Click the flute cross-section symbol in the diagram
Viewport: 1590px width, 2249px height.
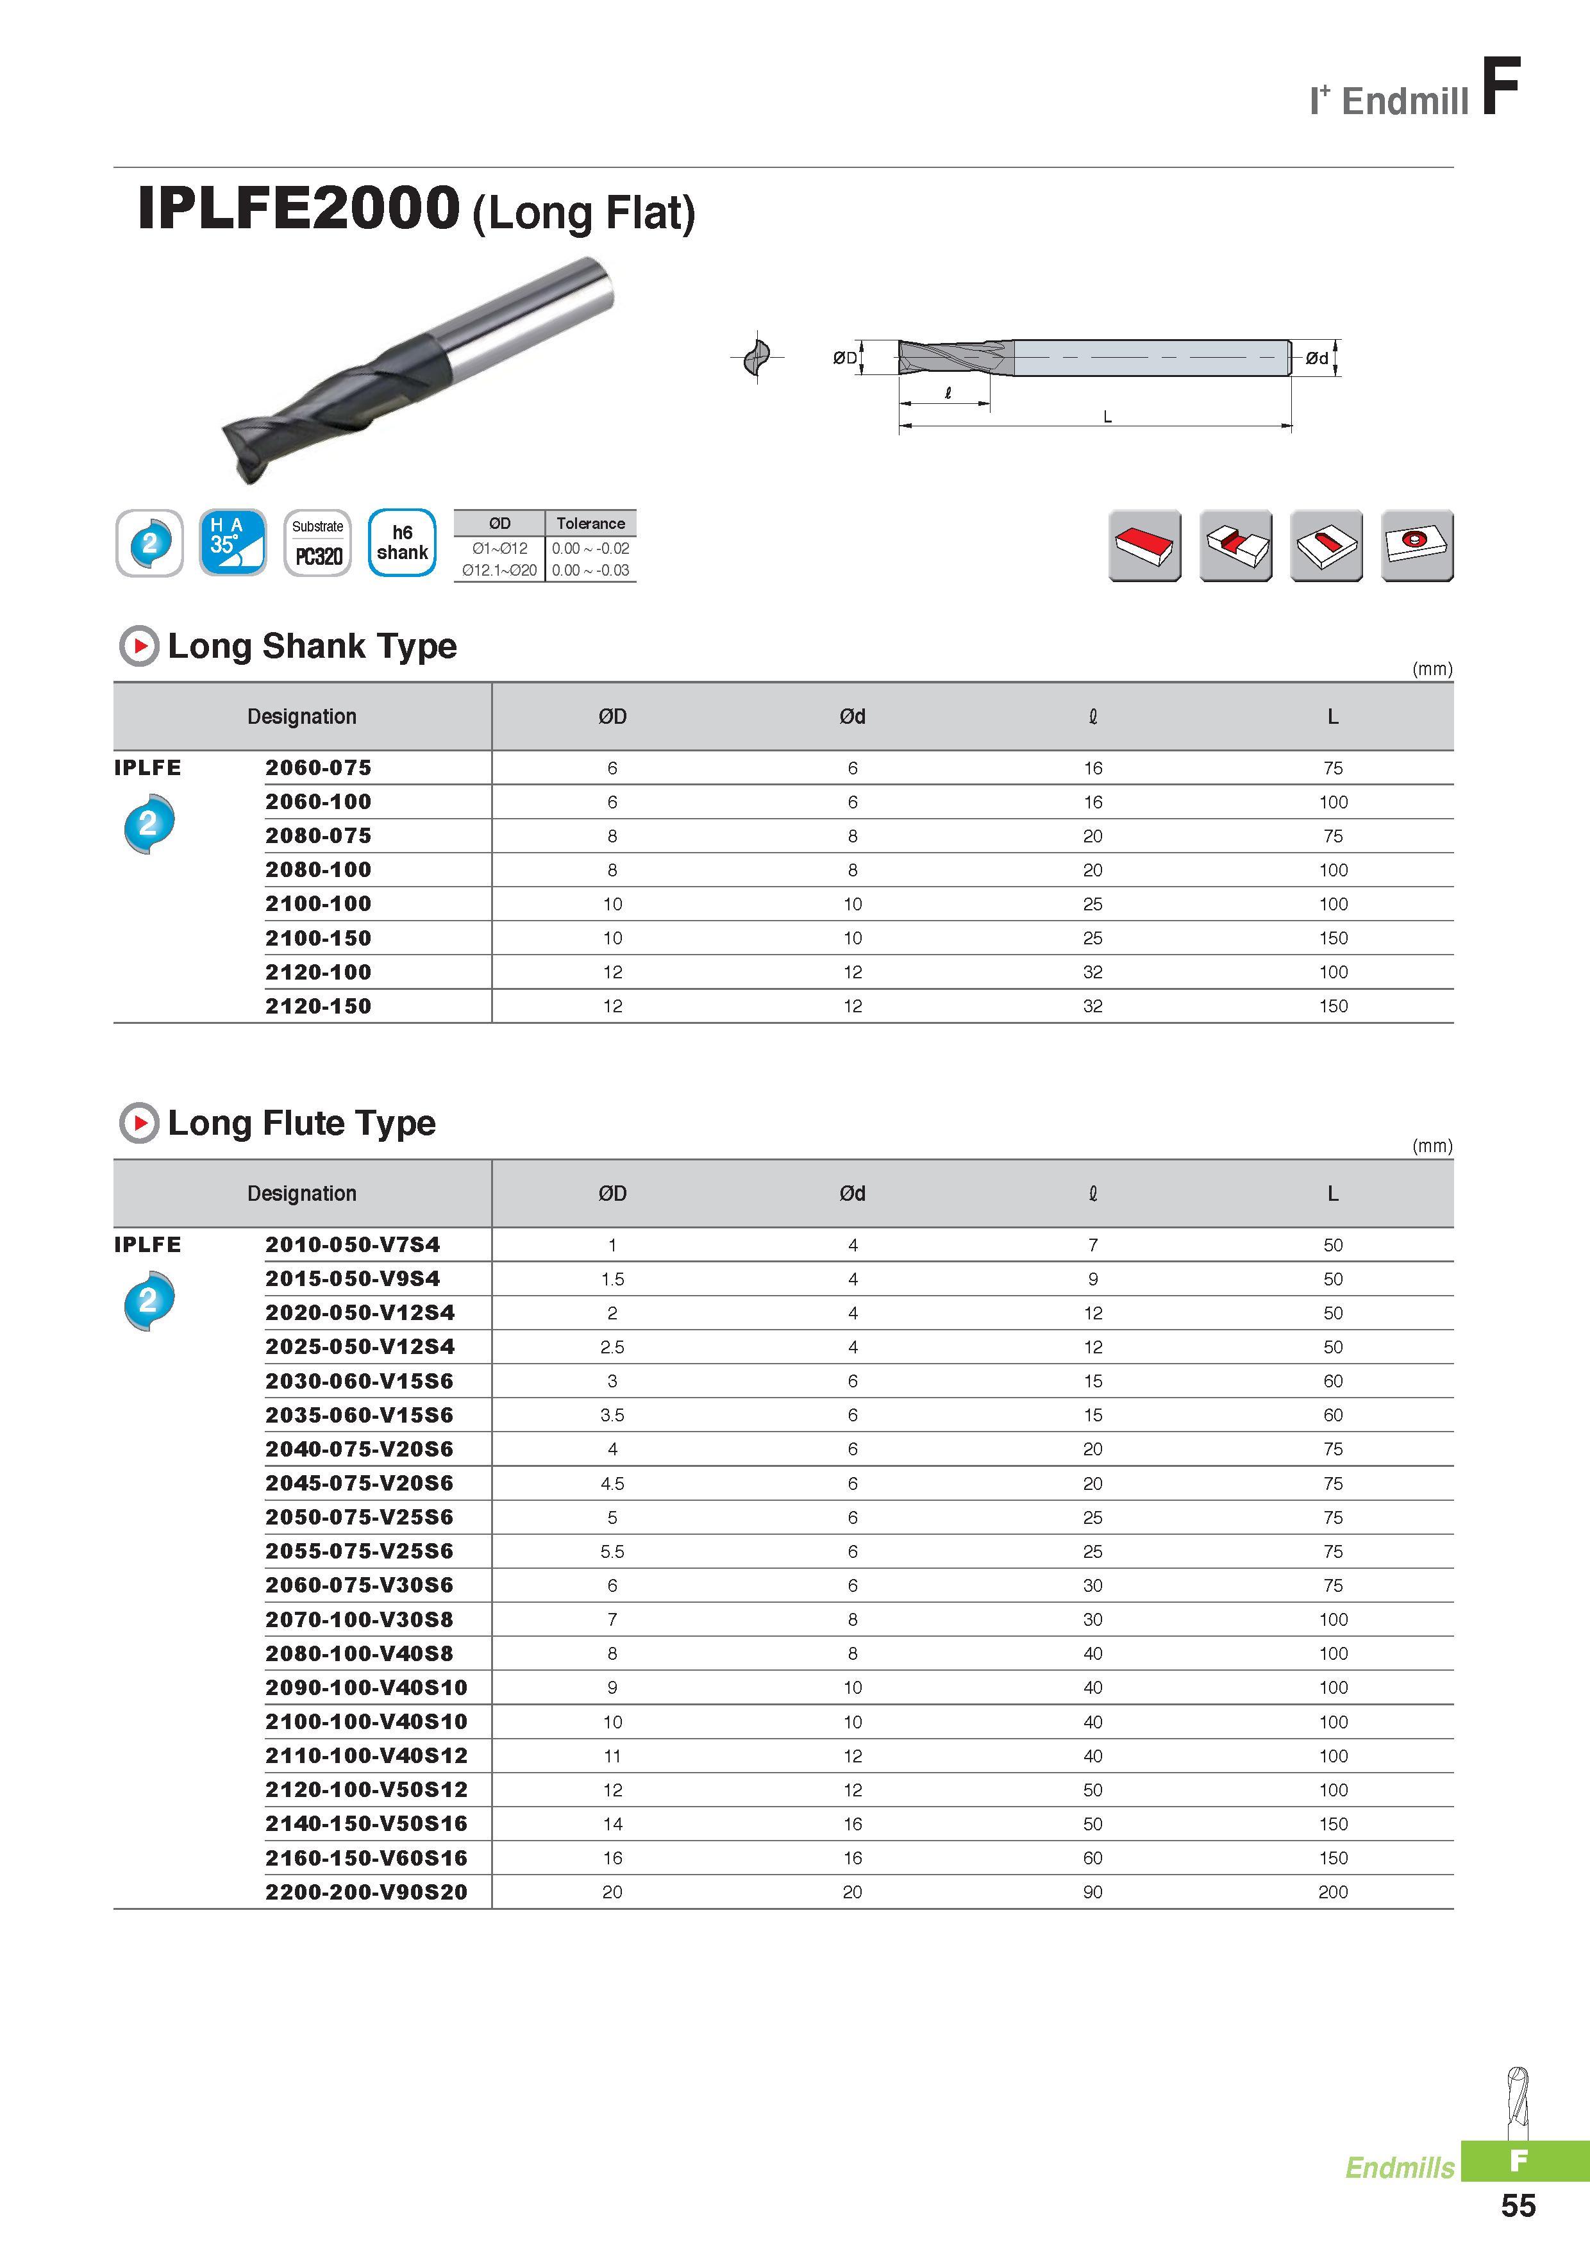pyautogui.click(x=757, y=356)
